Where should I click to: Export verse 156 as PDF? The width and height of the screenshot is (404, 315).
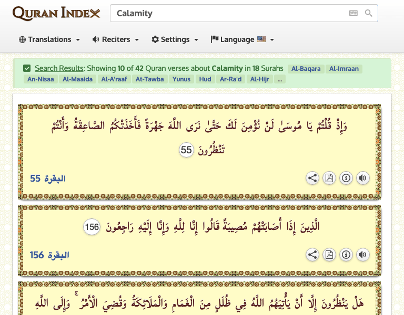tap(329, 255)
